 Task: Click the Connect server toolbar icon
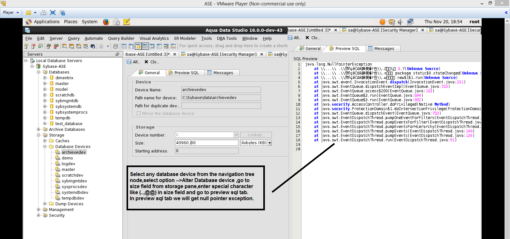click(x=49, y=46)
